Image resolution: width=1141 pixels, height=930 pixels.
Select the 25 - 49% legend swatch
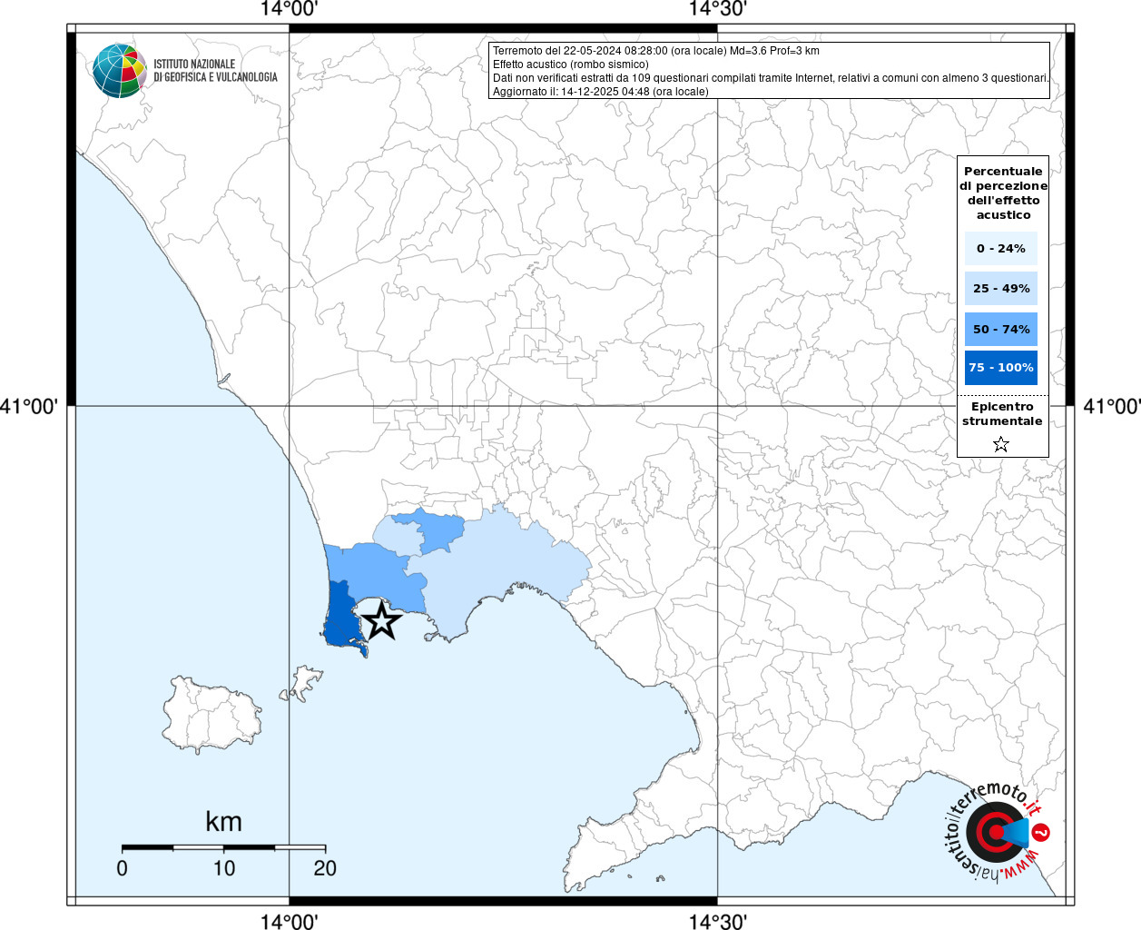click(1001, 288)
